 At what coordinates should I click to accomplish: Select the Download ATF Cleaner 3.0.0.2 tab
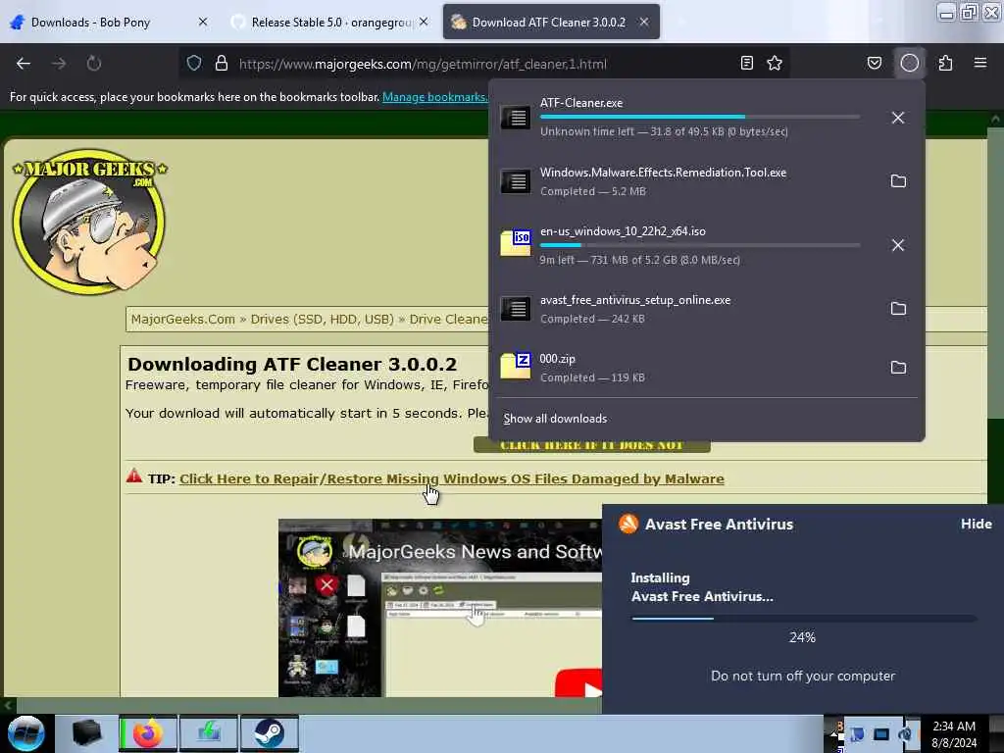click(x=549, y=23)
